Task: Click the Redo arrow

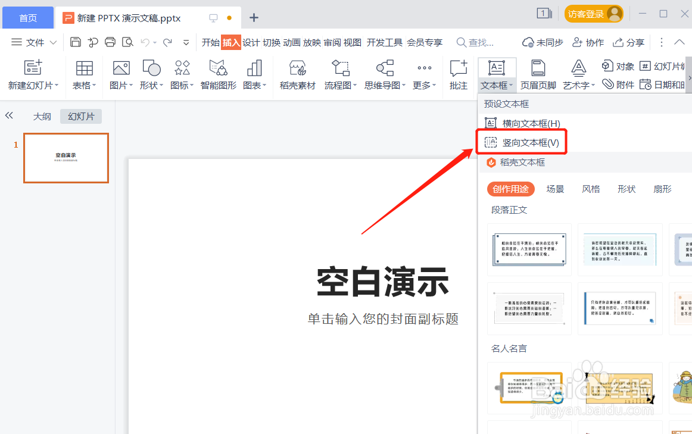Action: [x=168, y=42]
